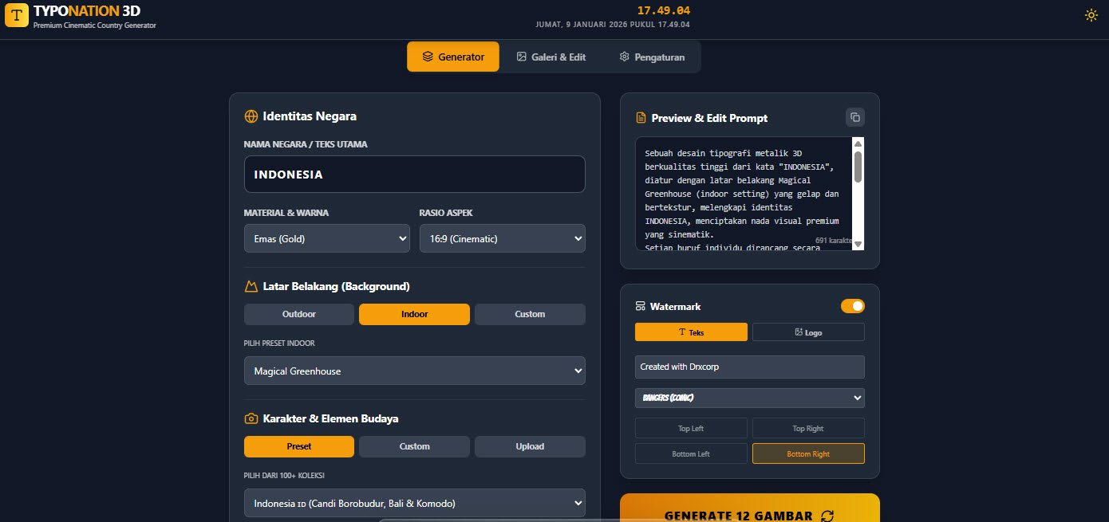
Task: Click the prompt box scroll-up arrow
Action: (x=858, y=144)
